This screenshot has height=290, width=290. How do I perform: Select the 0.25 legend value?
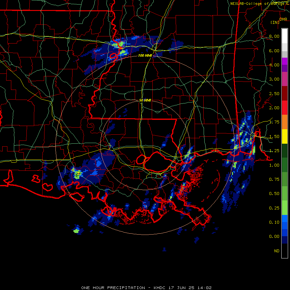[274, 208]
